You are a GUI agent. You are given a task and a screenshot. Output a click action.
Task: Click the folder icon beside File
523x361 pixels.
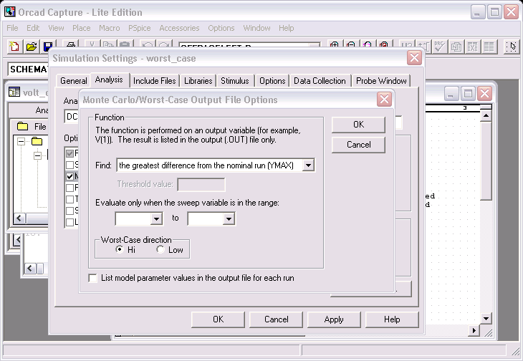(x=22, y=126)
